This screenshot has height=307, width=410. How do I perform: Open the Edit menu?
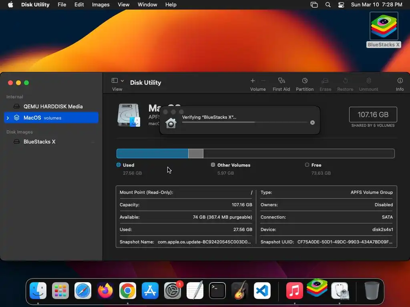[x=79, y=5]
